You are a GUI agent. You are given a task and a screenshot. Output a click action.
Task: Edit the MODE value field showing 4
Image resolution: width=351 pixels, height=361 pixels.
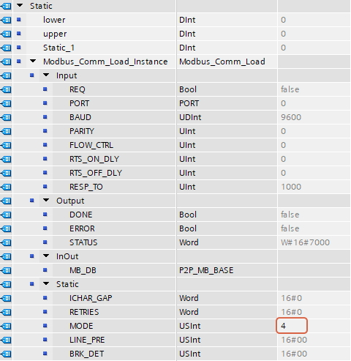pos(292,326)
